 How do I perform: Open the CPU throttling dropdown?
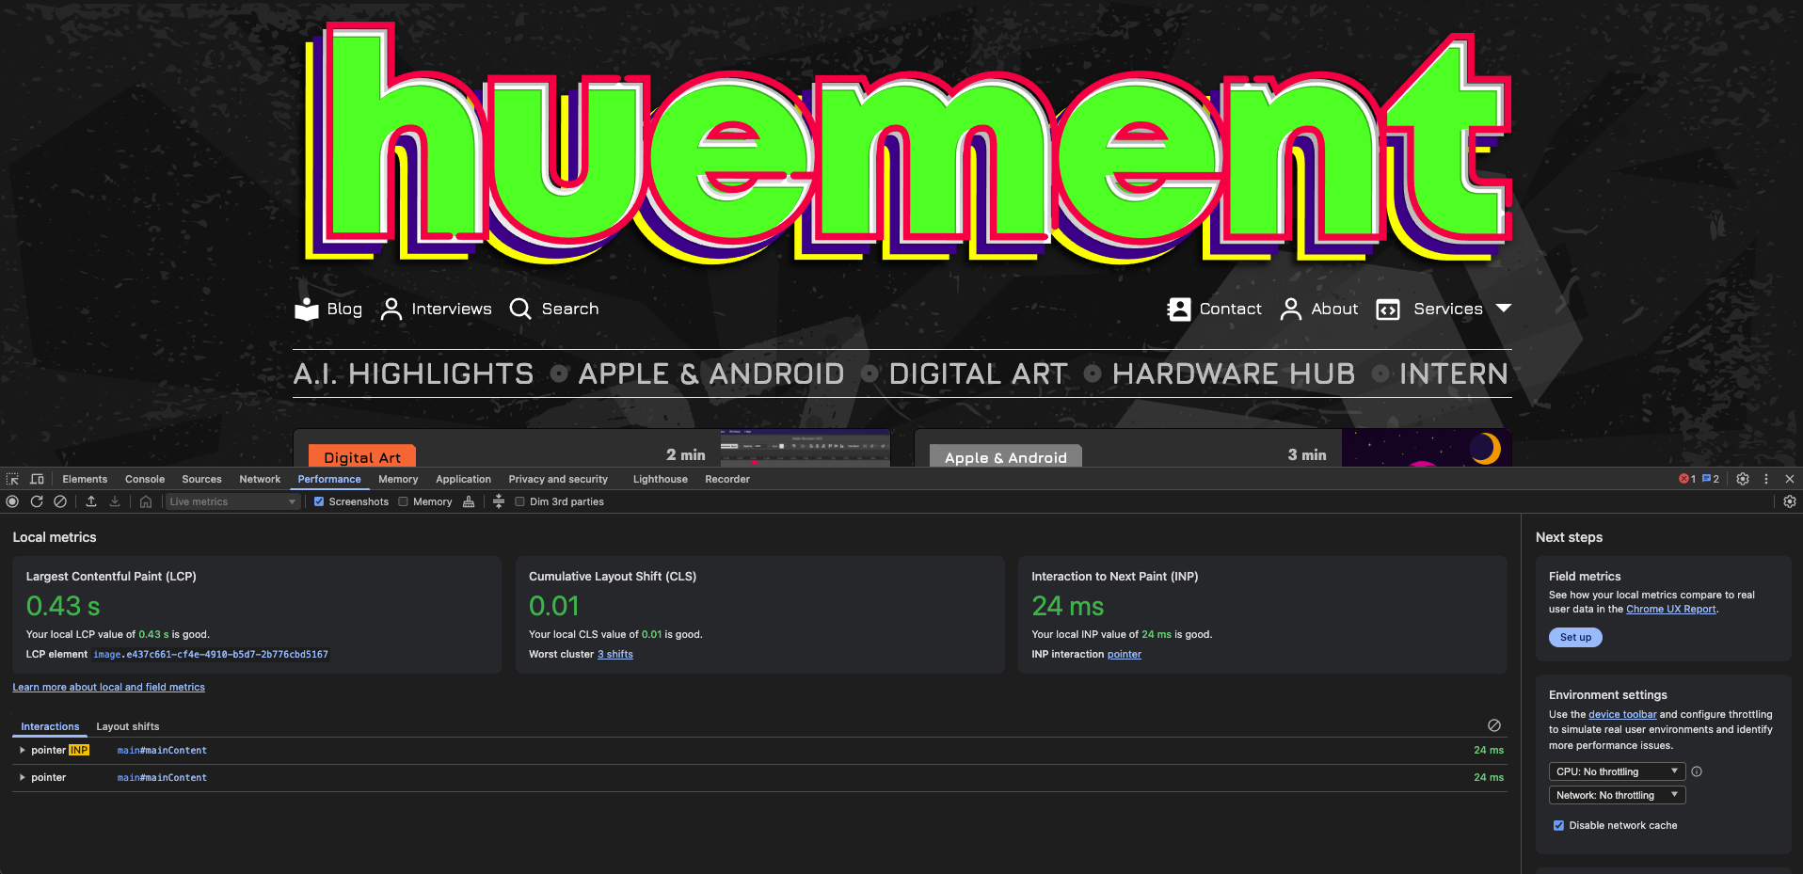click(x=1617, y=771)
